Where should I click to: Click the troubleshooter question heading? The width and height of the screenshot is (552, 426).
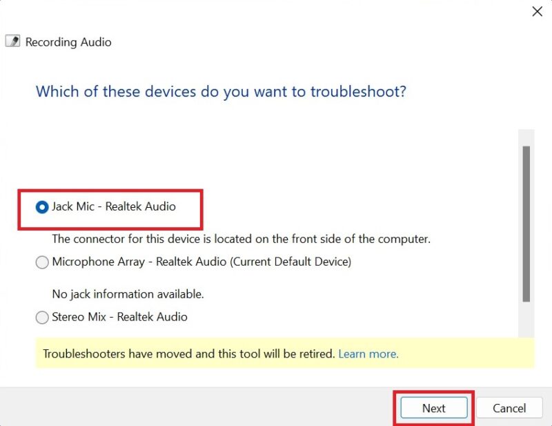click(x=221, y=91)
